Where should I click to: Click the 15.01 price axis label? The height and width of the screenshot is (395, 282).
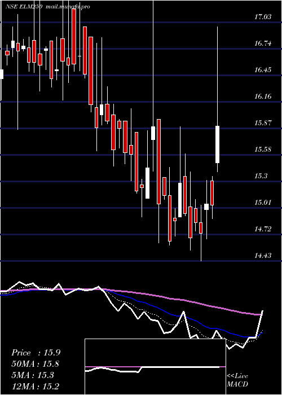[x=263, y=202]
